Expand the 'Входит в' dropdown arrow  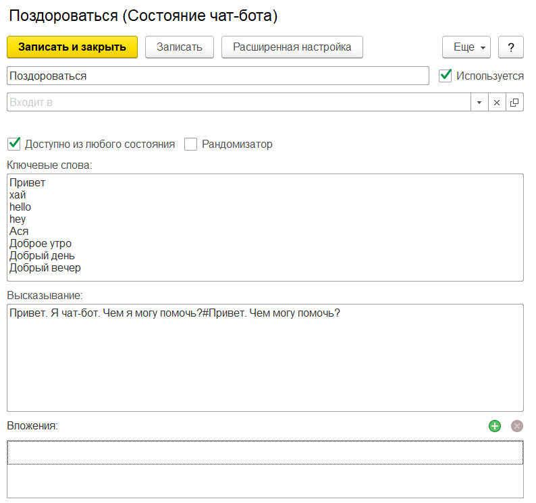pyautogui.click(x=479, y=103)
